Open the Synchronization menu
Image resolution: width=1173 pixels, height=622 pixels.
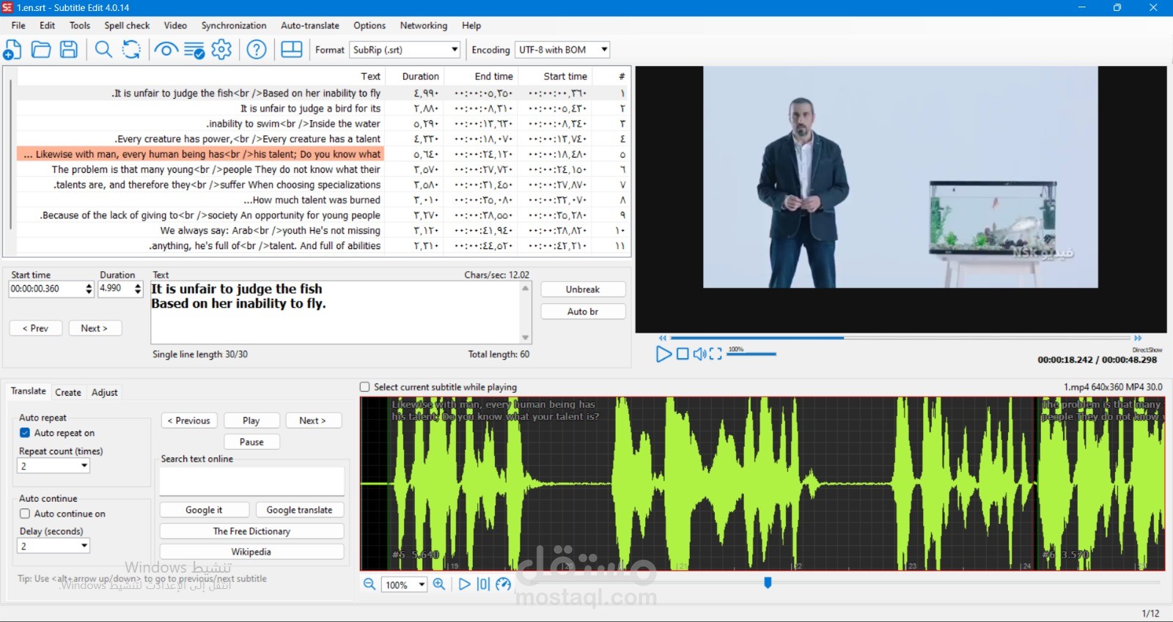[234, 25]
